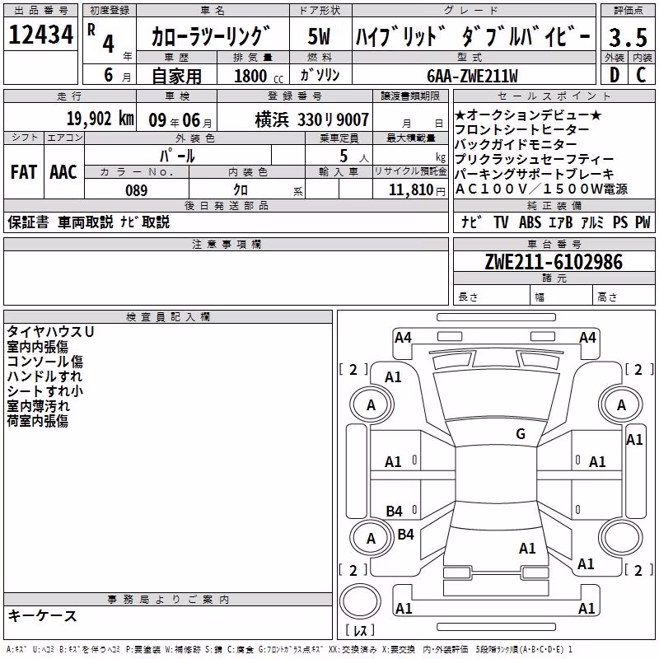This screenshot has height=659, width=659.
Task: Click the exterior grade D
Action: 615,75
